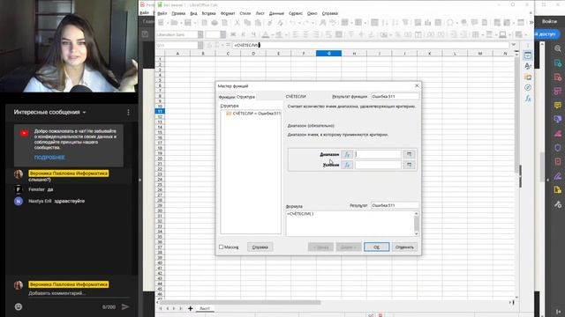This screenshot has width=565, height=317.
Task: Enable the Массив checkbox
Action: [222, 247]
